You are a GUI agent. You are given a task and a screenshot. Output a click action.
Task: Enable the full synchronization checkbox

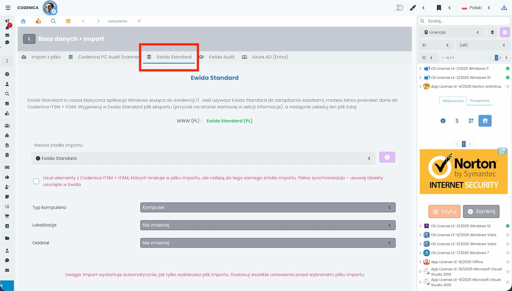(36, 181)
